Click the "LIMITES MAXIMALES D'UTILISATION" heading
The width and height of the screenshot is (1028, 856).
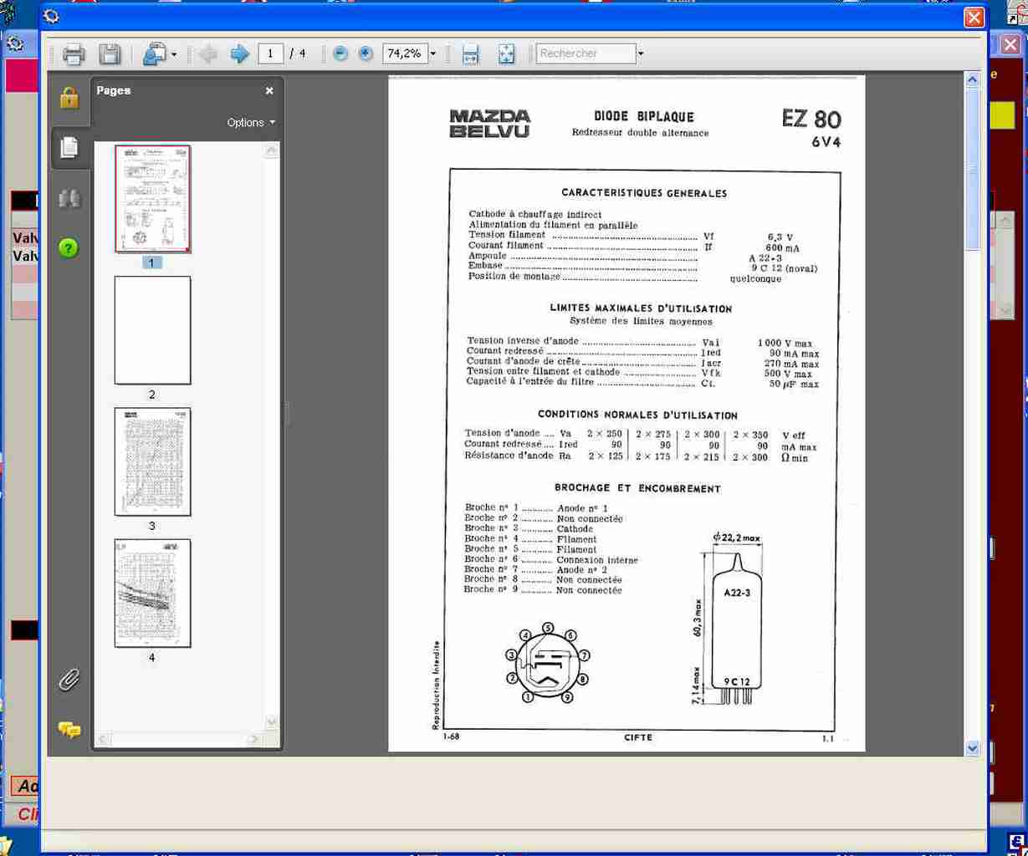tap(641, 308)
